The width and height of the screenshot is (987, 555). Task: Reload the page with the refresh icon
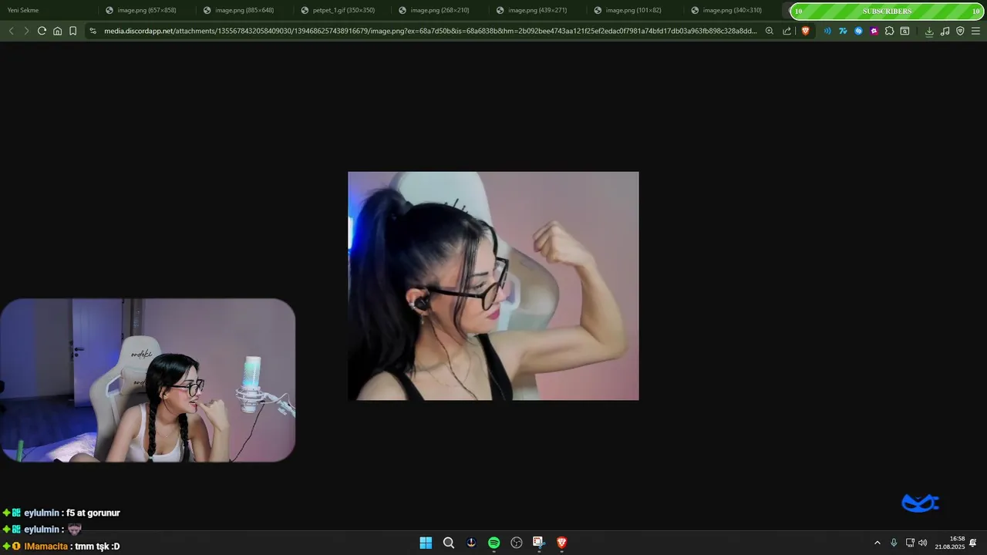[x=42, y=31]
